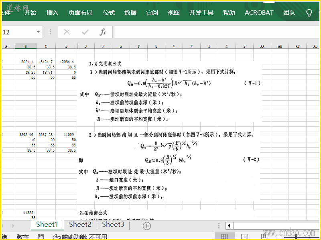Open the 视图 ribbon tab
321x240 pixels.
tap(174, 13)
